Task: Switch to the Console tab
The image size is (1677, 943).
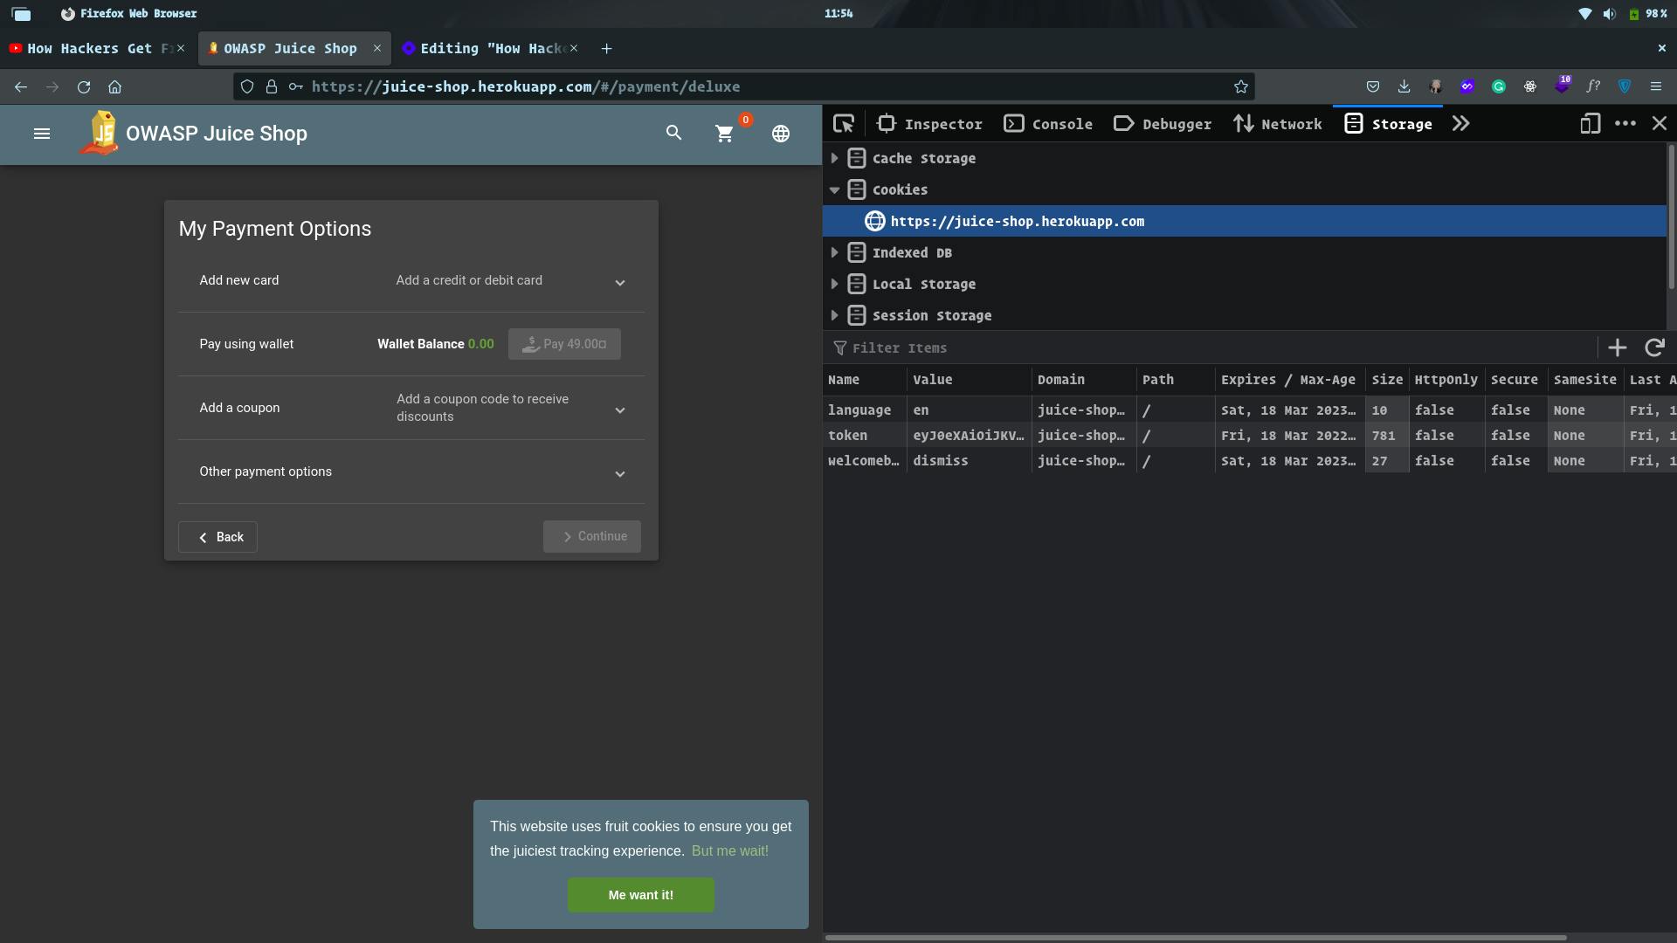Action: tap(1048, 124)
